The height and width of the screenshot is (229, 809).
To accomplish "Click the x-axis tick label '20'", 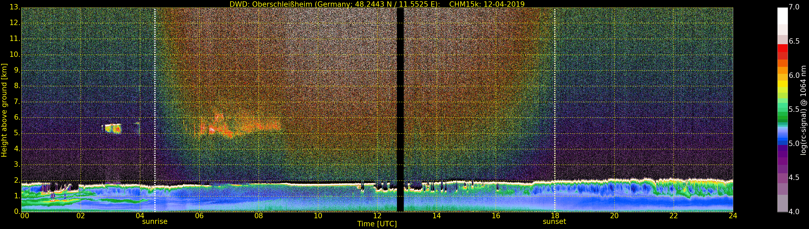I will point(614,216).
